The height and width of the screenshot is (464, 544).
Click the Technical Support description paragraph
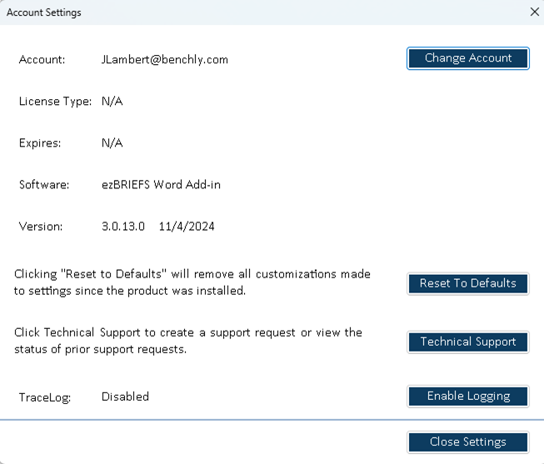[x=188, y=341]
